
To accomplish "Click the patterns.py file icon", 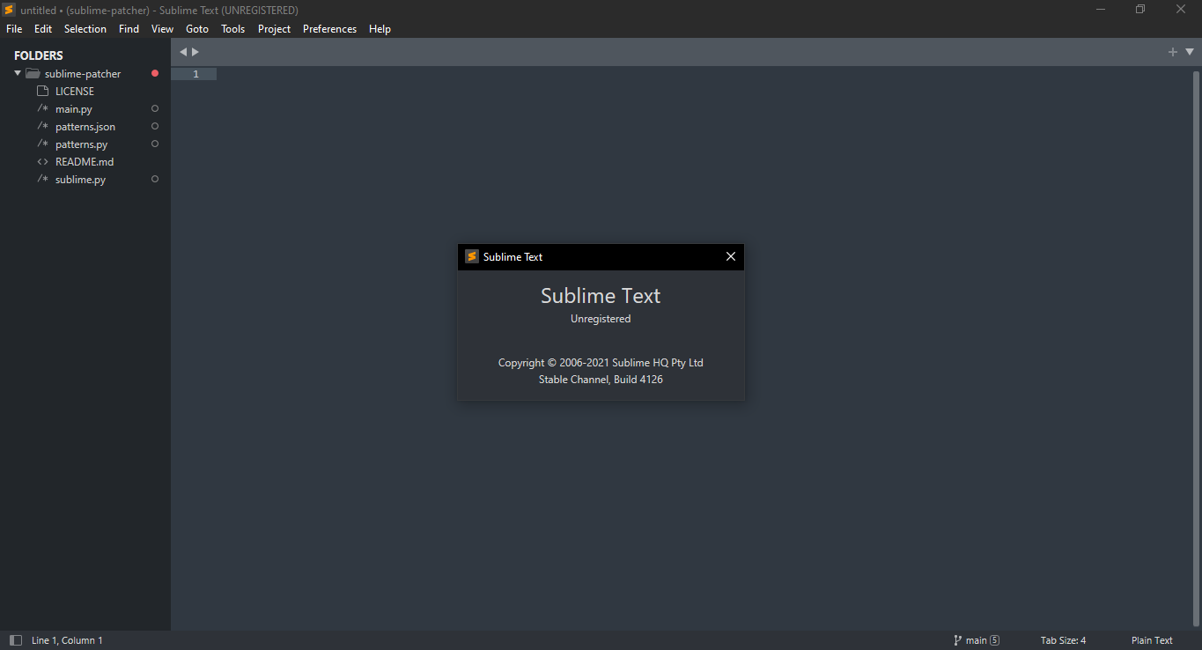I will coord(42,144).
